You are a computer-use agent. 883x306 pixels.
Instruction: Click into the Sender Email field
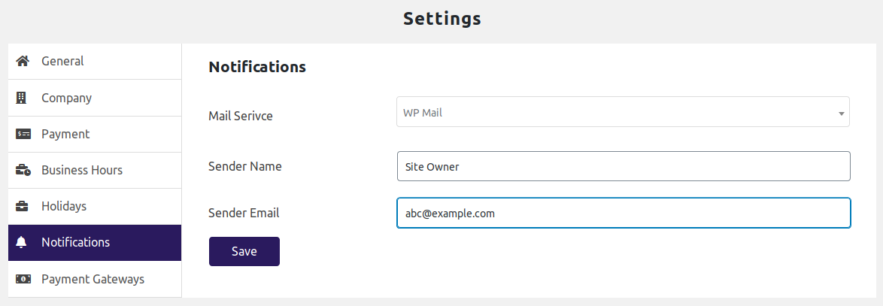[623, 213]
